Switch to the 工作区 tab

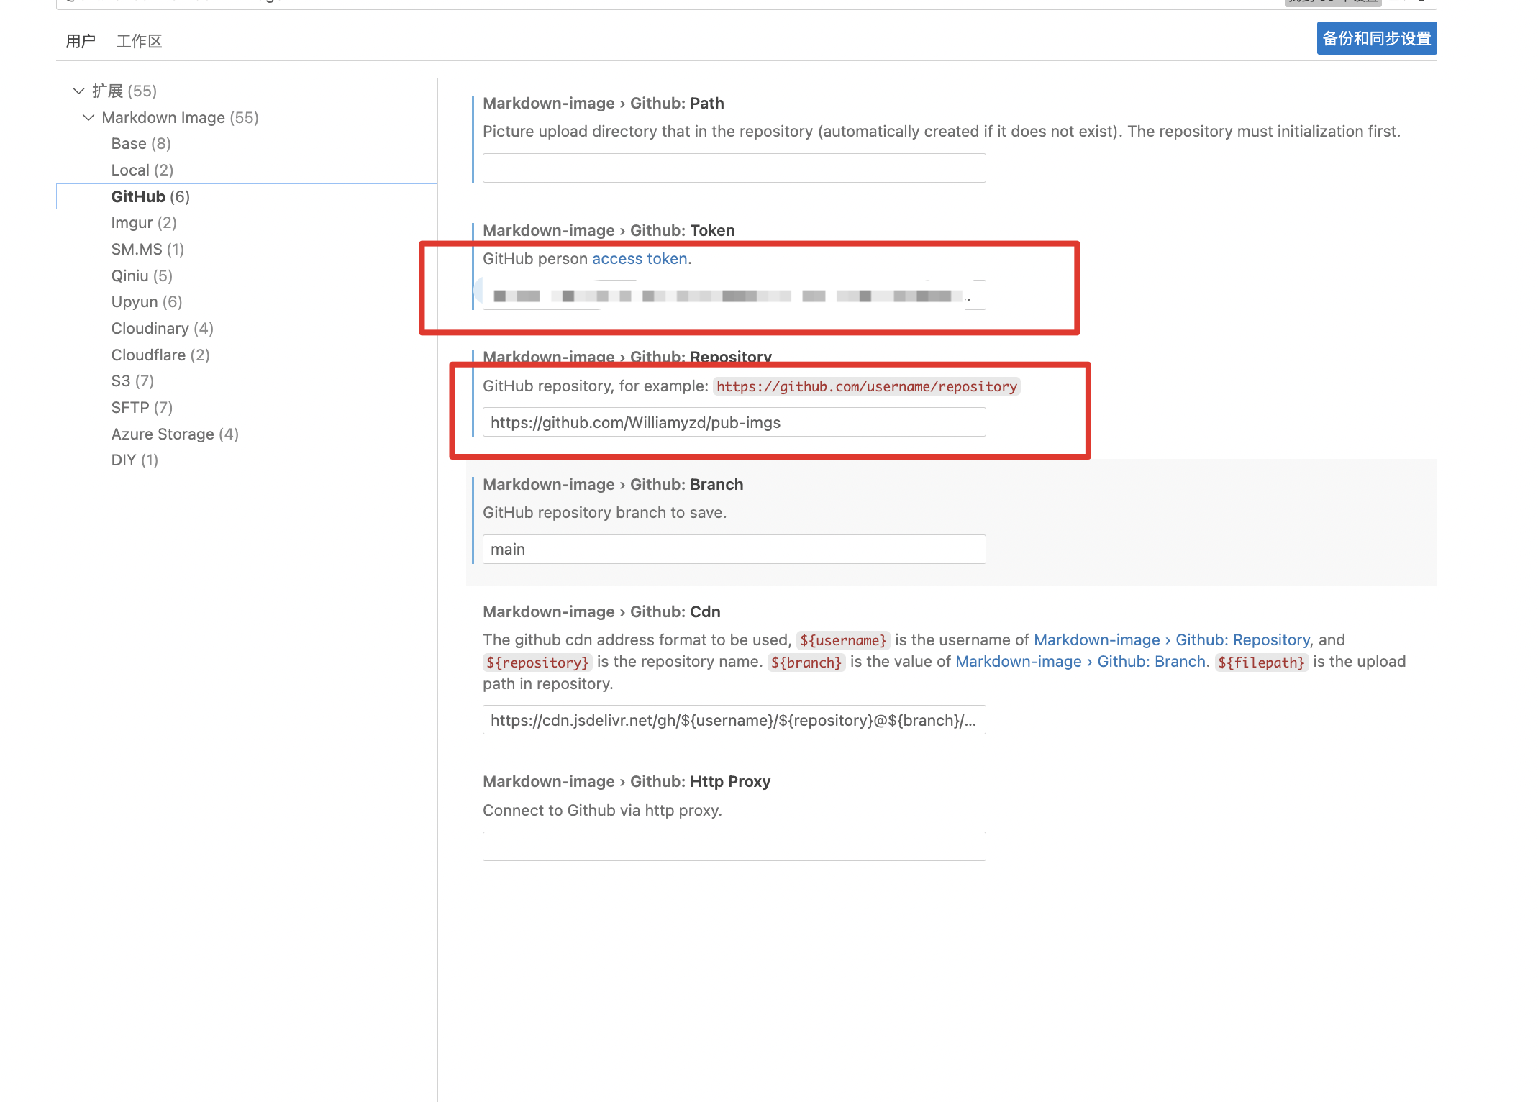pos(139,41)
